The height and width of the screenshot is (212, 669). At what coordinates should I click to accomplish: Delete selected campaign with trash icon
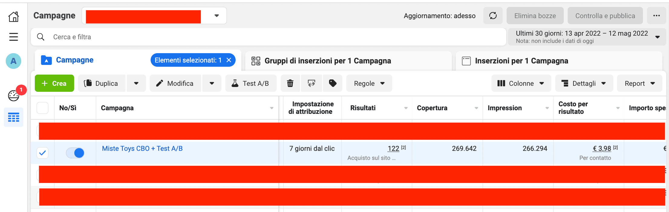[290, 83]
